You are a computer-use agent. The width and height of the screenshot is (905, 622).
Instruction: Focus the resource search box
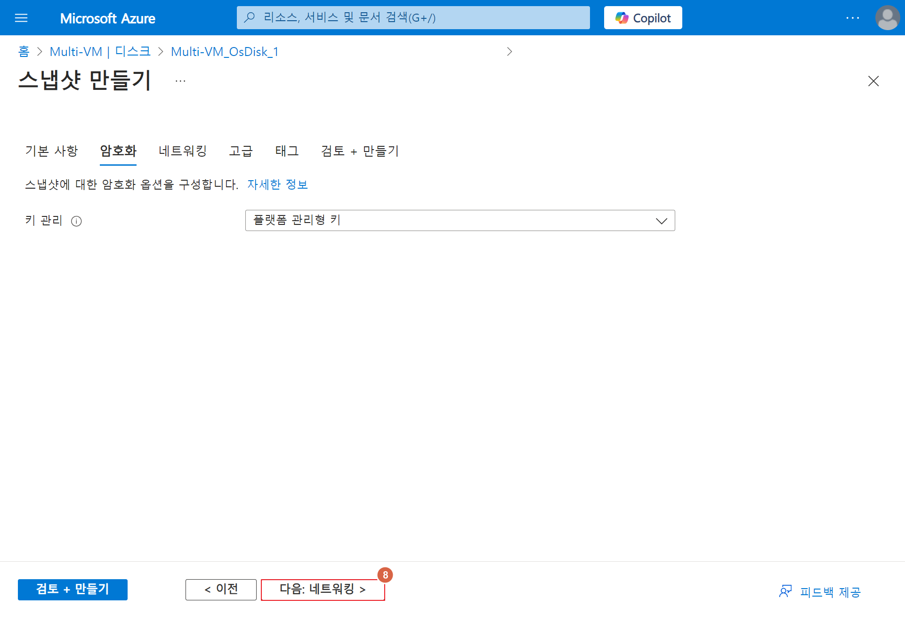pos(413,18)
